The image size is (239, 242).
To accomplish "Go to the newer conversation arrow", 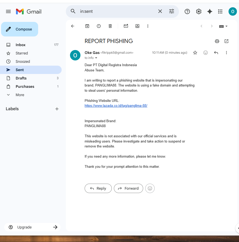I will pos(201,26).
